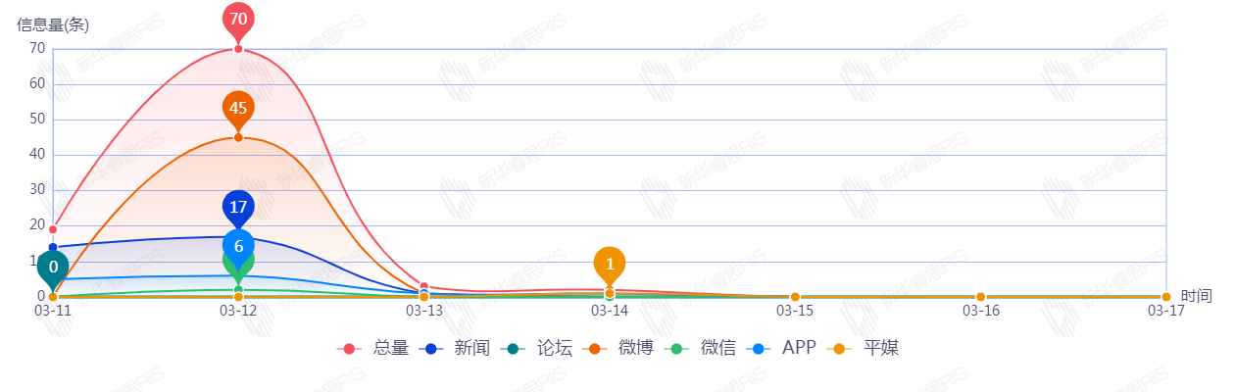Image resolution: width=1235 pixels, height=392 pixels.
Task: Click the orange 45 marker pin
Action: 238,108
